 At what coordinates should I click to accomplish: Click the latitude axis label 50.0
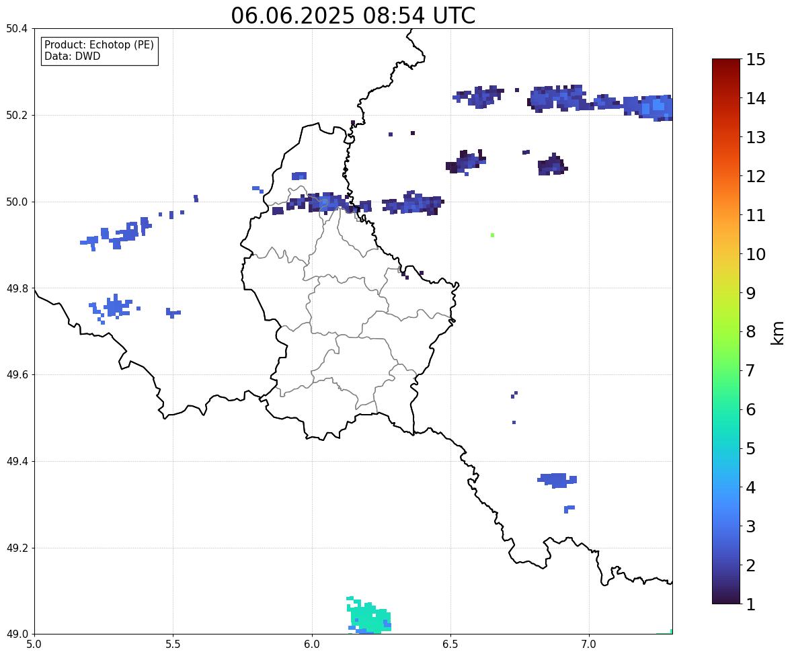pos(17,202)
